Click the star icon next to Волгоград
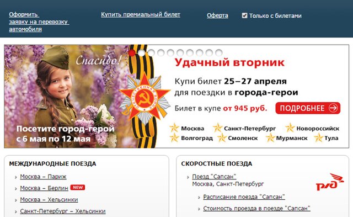353x217 pixels. coord(174,137)
